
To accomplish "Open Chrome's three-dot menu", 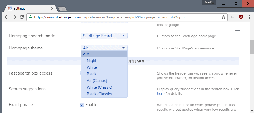I will [x=250, y=17].
